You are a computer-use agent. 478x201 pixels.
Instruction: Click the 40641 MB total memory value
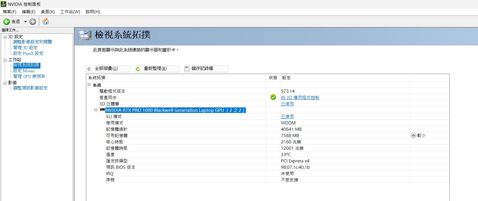(291, 129)
